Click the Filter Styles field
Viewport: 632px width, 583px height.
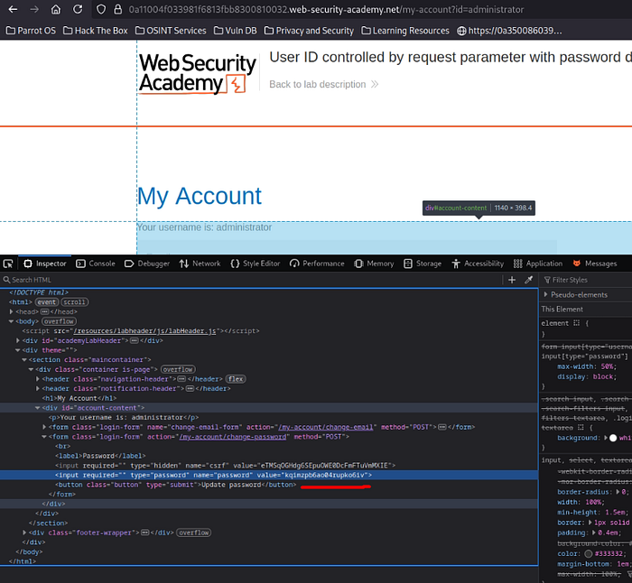click(x=587, y=280)
